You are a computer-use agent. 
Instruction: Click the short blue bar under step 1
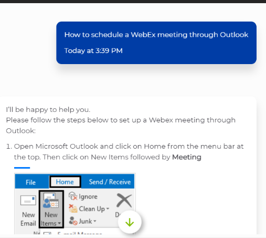(22, 168)
